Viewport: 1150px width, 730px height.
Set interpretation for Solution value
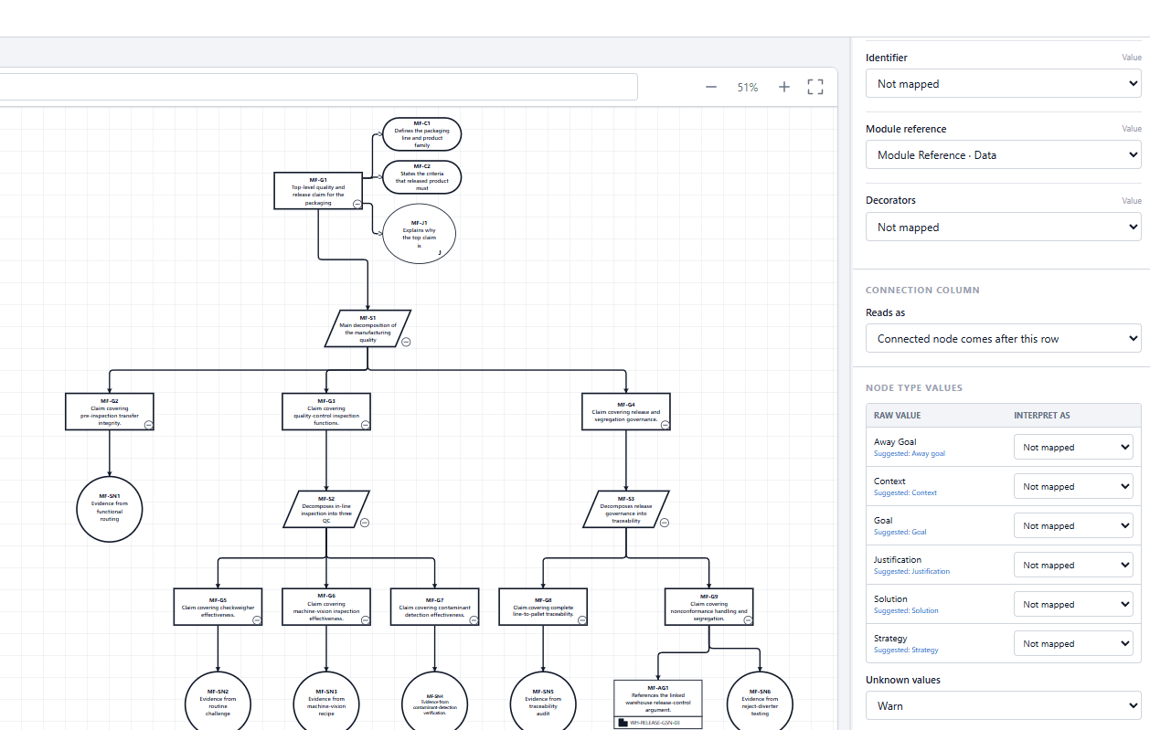(x=1073, y=605)
